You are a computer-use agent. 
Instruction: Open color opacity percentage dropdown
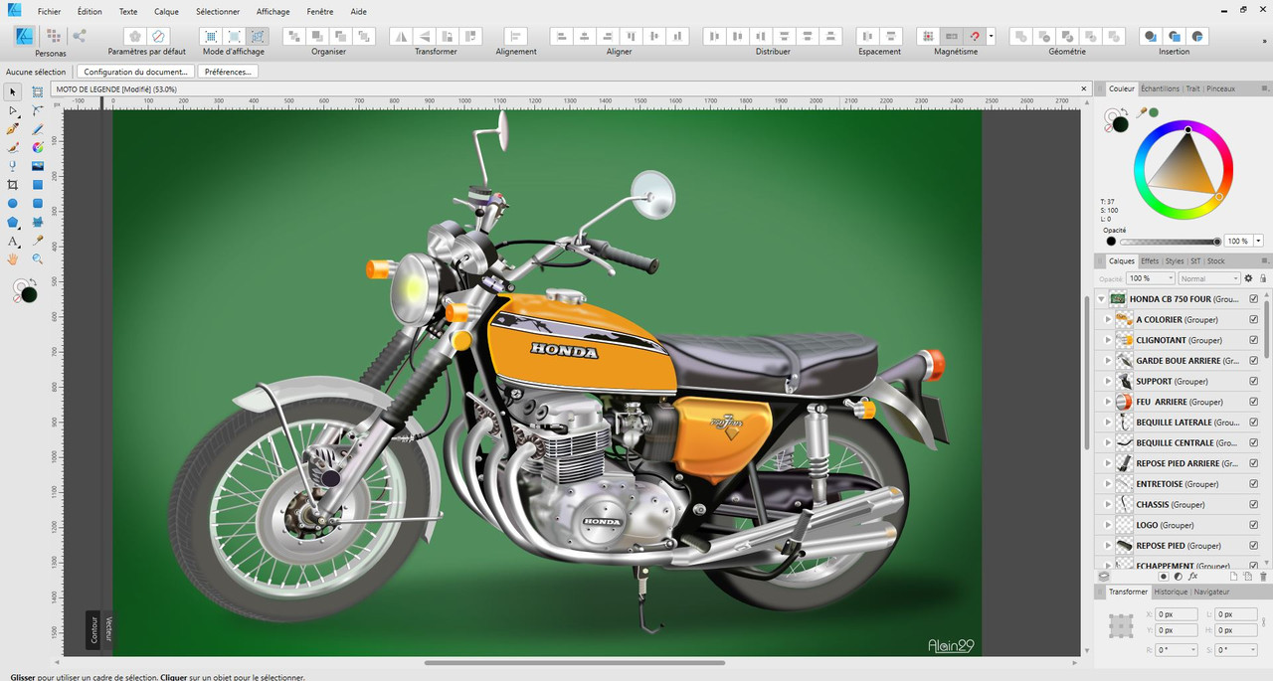pos(1259,242)
